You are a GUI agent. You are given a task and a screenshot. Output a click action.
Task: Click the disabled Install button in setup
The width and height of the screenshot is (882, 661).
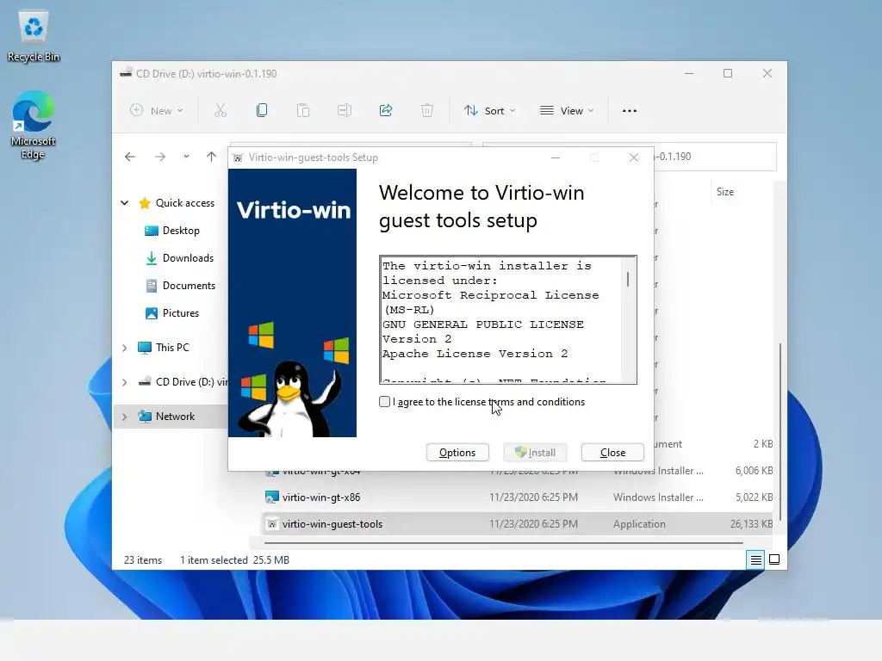click(535, 453)
